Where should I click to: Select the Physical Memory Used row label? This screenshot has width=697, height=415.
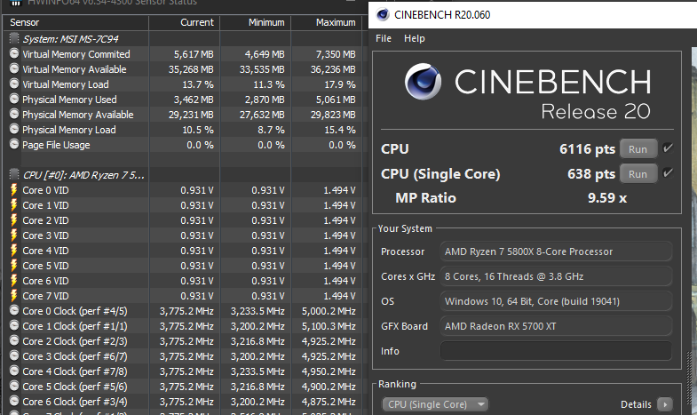click(69, 100)
